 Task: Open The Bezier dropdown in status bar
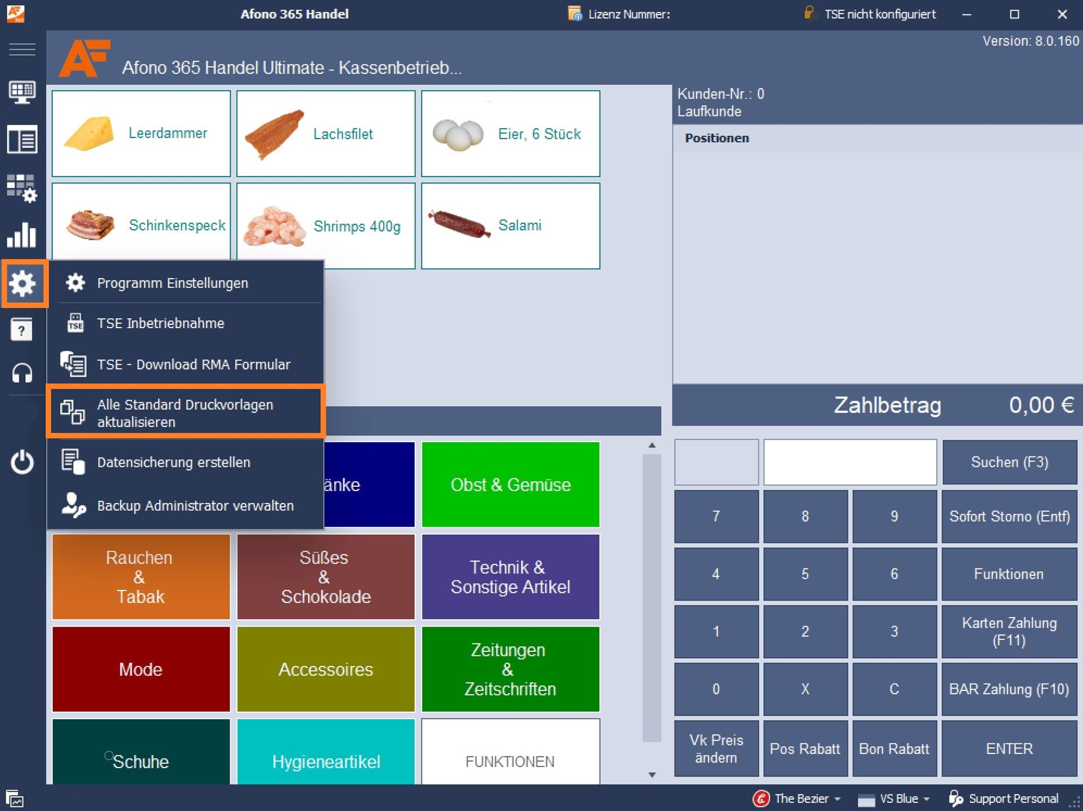[x=797, y=798]
